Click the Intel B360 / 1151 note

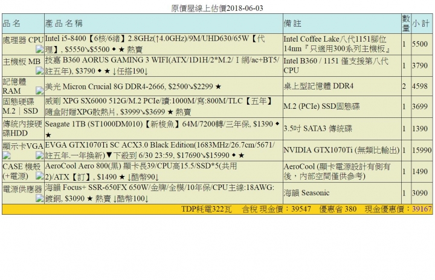click(x=336, y=65)
